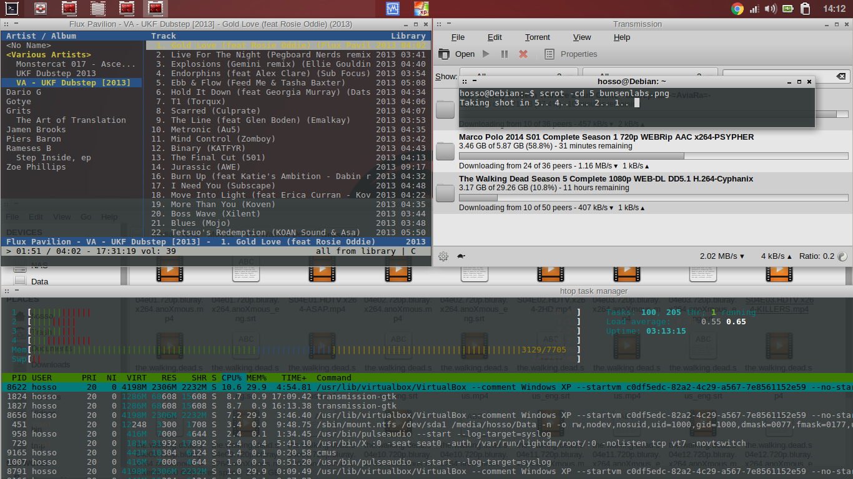Click the gear options icon in Transmission
This screenshot has height=479, width=853.
443,256
